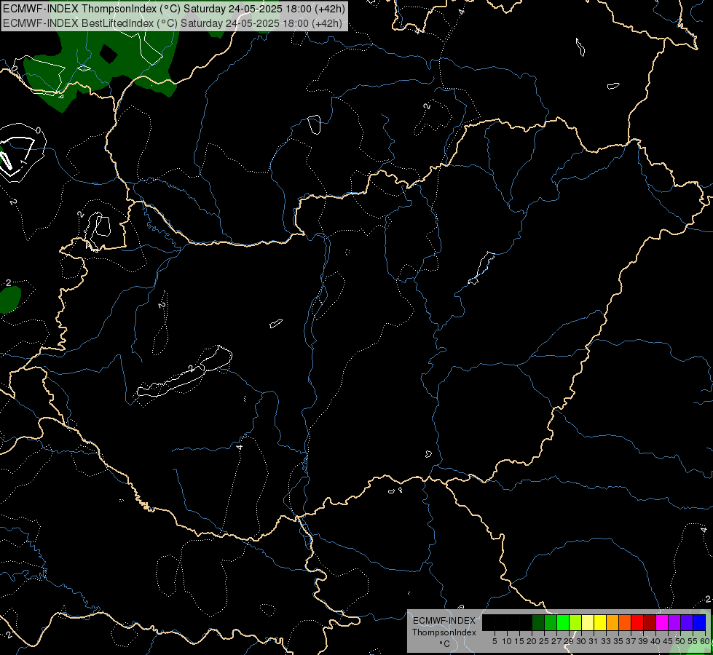
Task: Pick the yellow-green 29-30 legend swatch
Action: pos(575,622)
